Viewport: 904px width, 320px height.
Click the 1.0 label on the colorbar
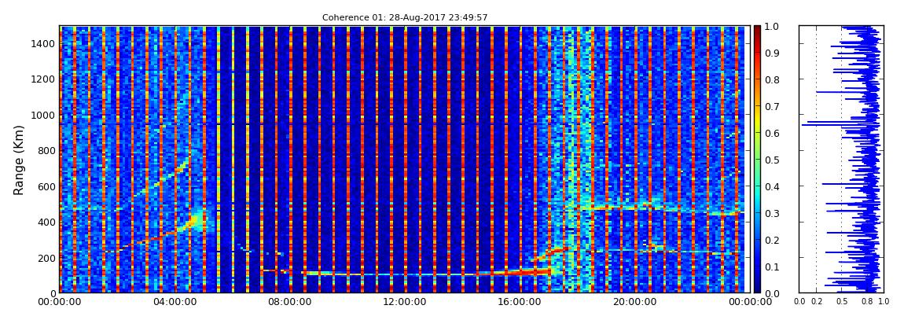[772, 27]
